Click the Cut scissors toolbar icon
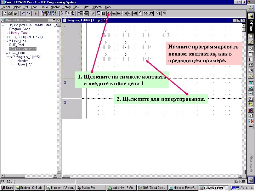 62,13
